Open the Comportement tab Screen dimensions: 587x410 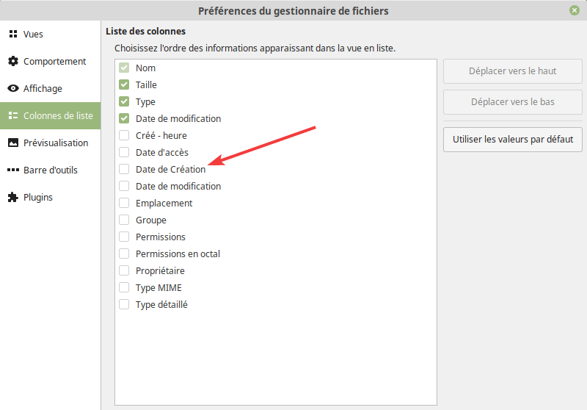click(x=54, y=62)
